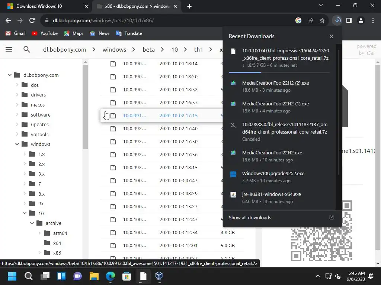Reload the current page
381x285 pixels.
click(32, 21)
